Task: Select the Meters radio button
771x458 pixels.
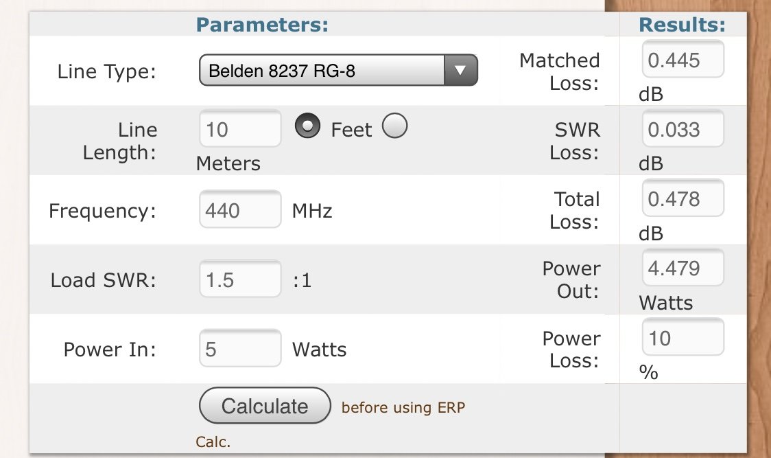Action: click(x=395, y=126)
